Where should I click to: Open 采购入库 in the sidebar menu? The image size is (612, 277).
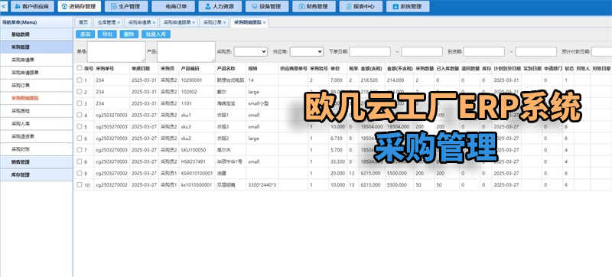36,124
